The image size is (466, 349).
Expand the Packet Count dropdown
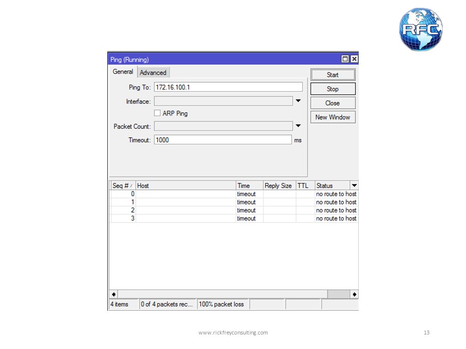299,126
